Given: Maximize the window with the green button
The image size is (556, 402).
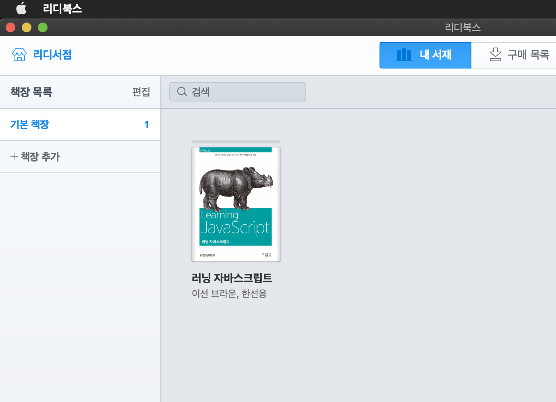Looking at the screenshot, I should [43, 27].
